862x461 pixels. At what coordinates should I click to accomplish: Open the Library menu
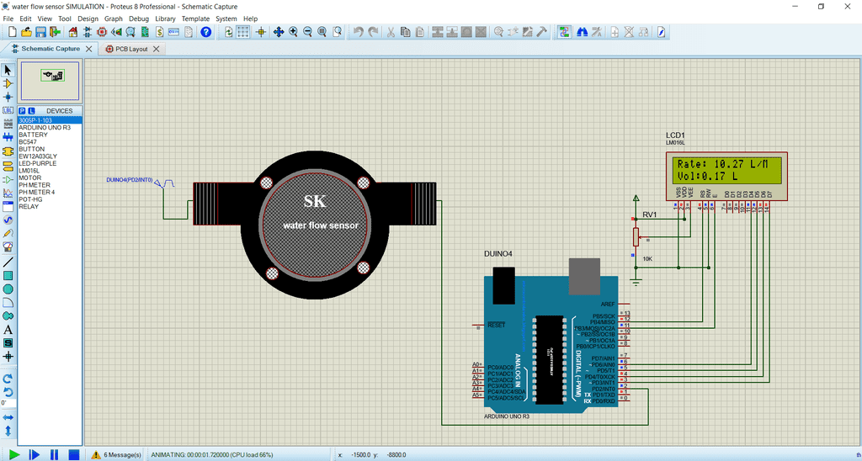click(x=166, y=19)
